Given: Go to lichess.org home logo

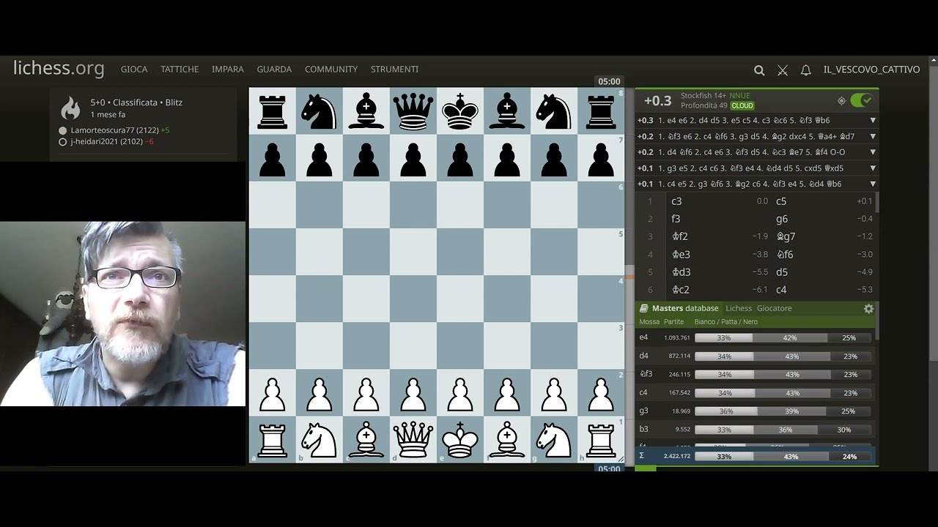Looking at the screenshot, I should (x=59, y=68).
